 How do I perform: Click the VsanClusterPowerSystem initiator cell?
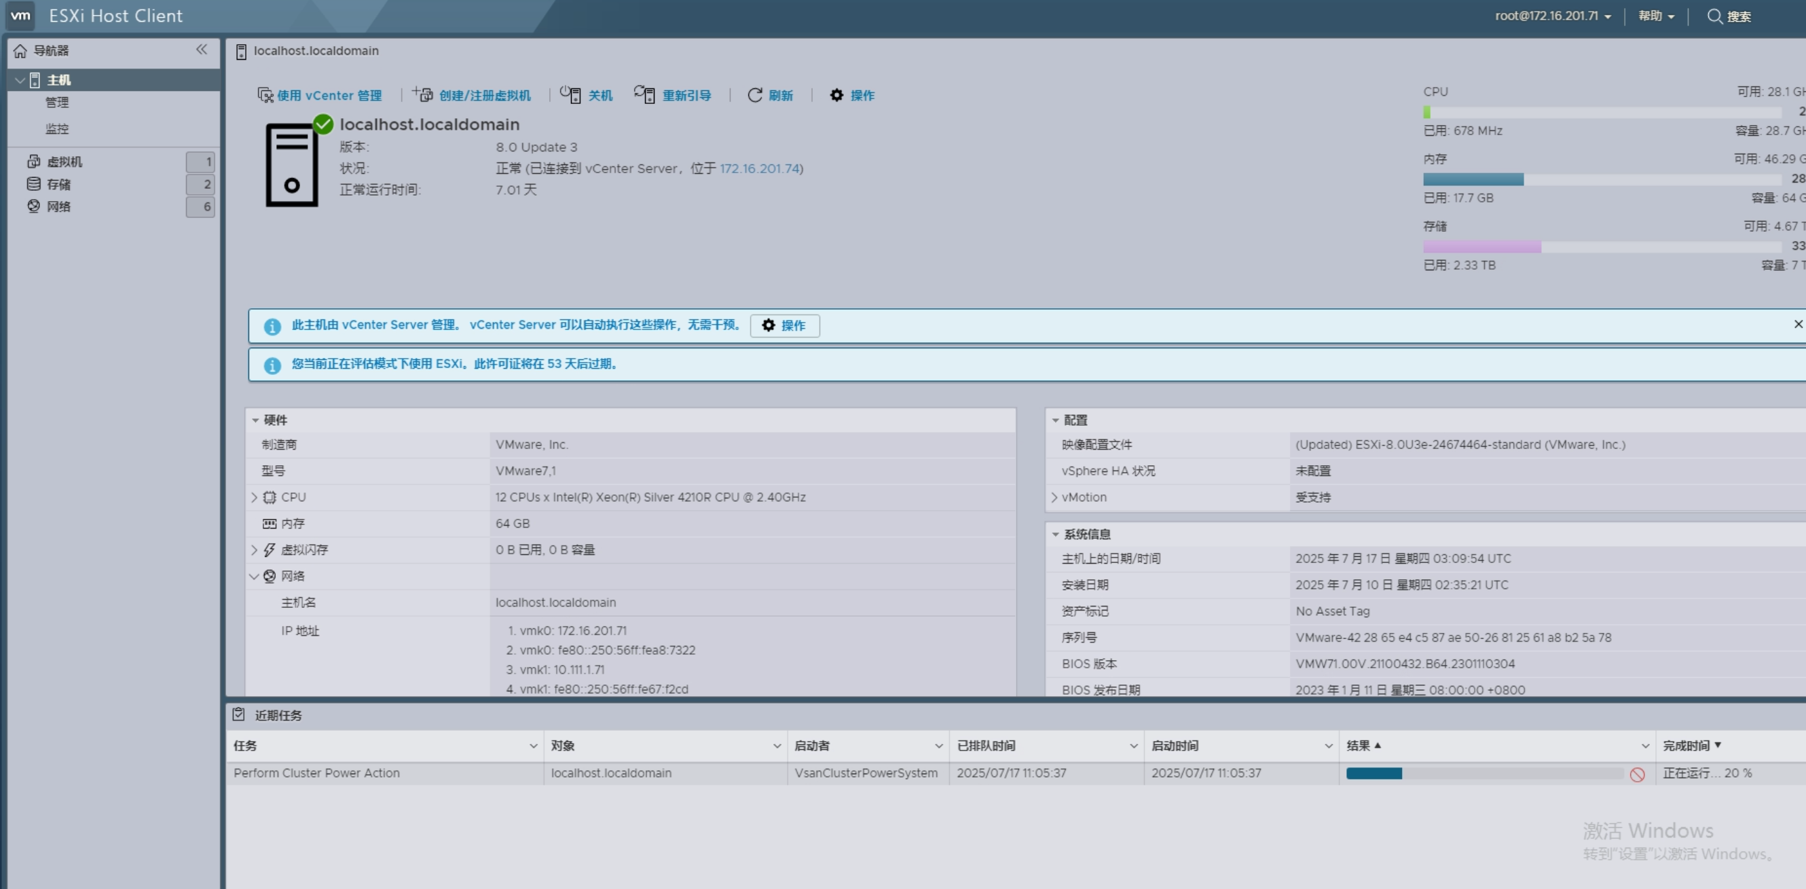coord(866,773)
